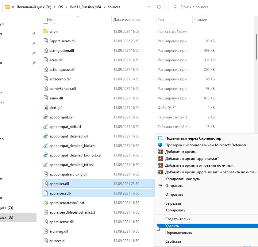Open the address bar history dropdown

coord(149,7)
